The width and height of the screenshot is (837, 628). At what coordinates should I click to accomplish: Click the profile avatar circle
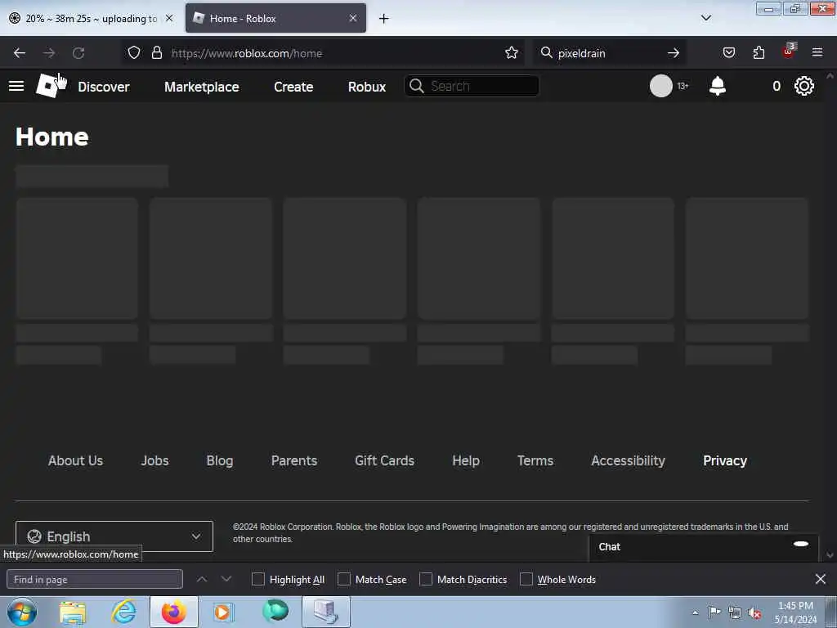pyautogui.click(x=660, y=86)
